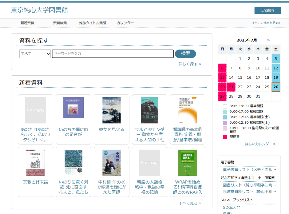The width and height of the screenshot is (289, 214).
Task: Open the 中村哲 book cover thumbnail
Action: 111,163
